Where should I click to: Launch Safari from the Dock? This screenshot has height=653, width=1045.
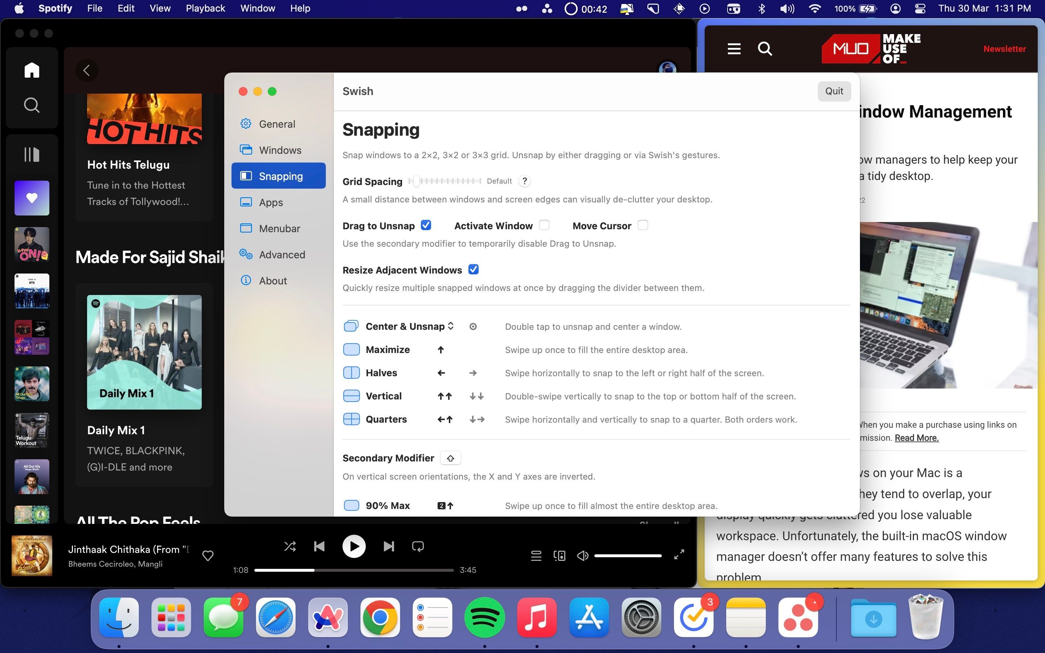point(275,617)
